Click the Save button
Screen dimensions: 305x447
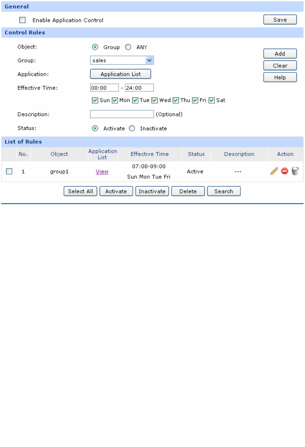pos(280,20)
